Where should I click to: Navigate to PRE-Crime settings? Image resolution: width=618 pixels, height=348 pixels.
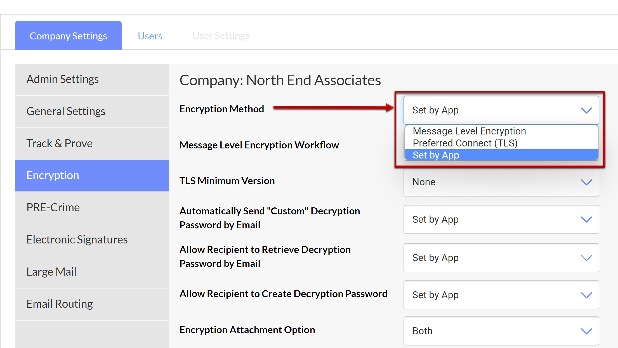(53, 207)
